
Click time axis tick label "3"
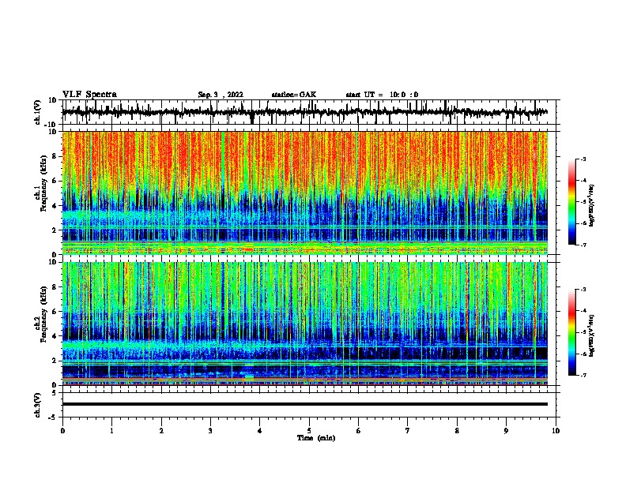point(210,431)
